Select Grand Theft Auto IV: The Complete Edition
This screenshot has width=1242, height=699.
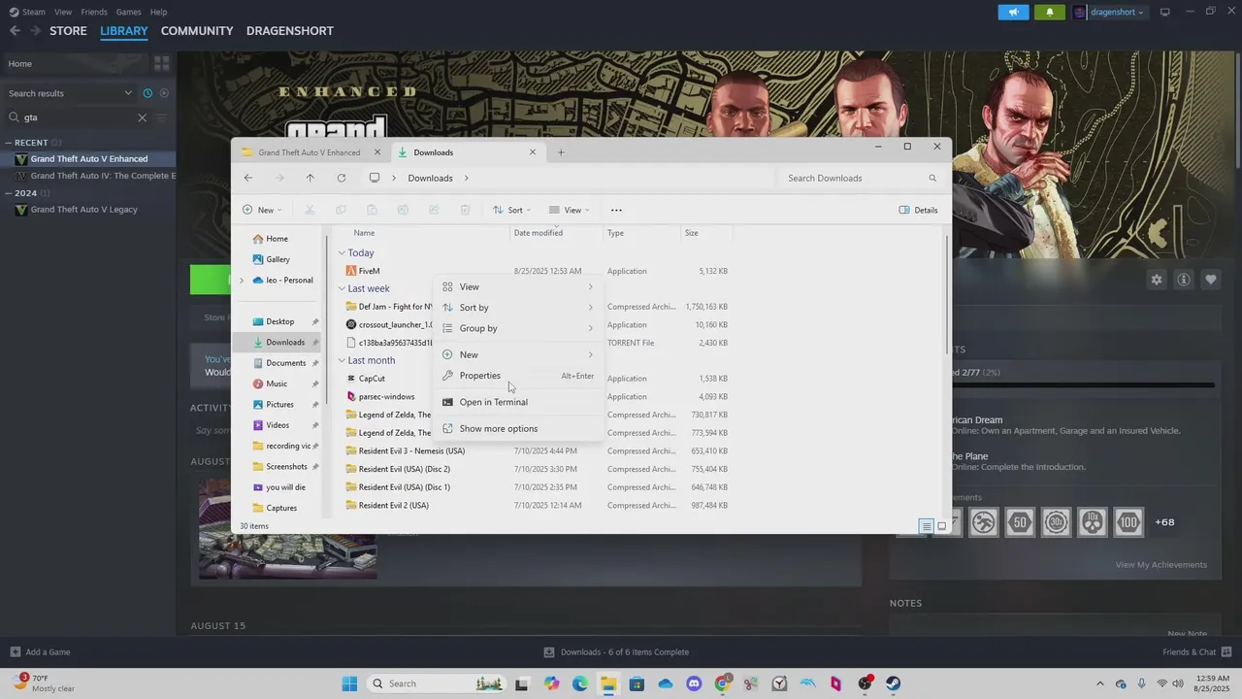[103, 176]
